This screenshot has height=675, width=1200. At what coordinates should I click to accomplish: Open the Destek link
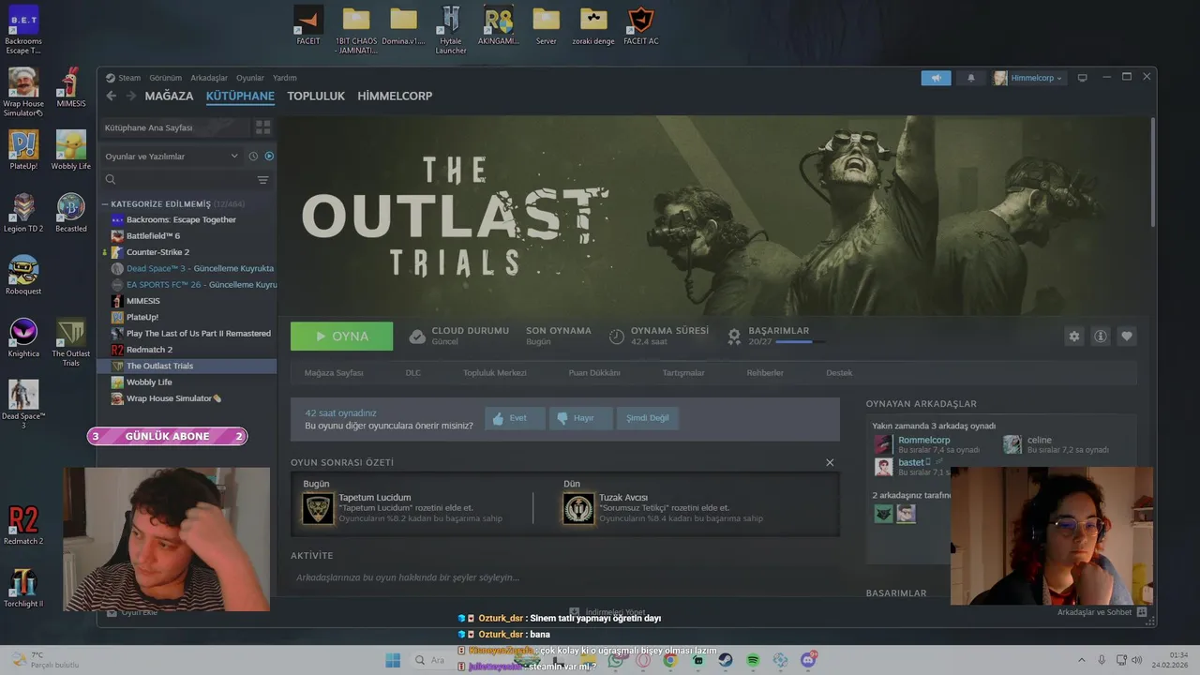point(839,373)
